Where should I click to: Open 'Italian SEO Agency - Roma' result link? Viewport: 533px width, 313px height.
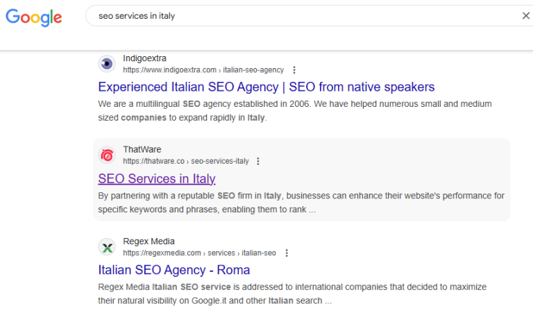[174, 270]
